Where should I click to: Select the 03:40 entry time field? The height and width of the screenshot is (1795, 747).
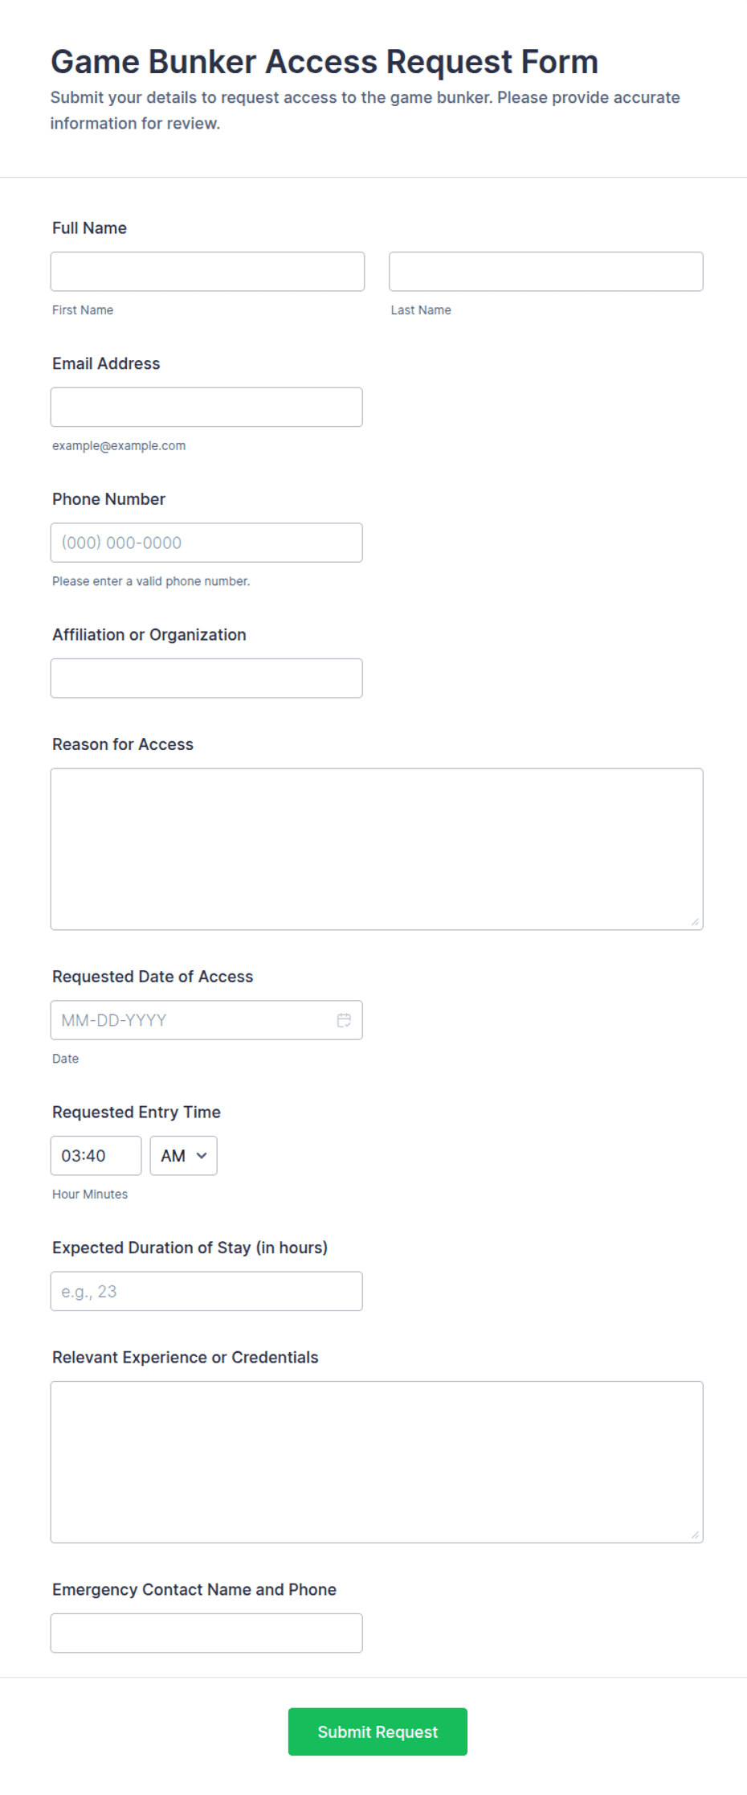[96, 1155]
